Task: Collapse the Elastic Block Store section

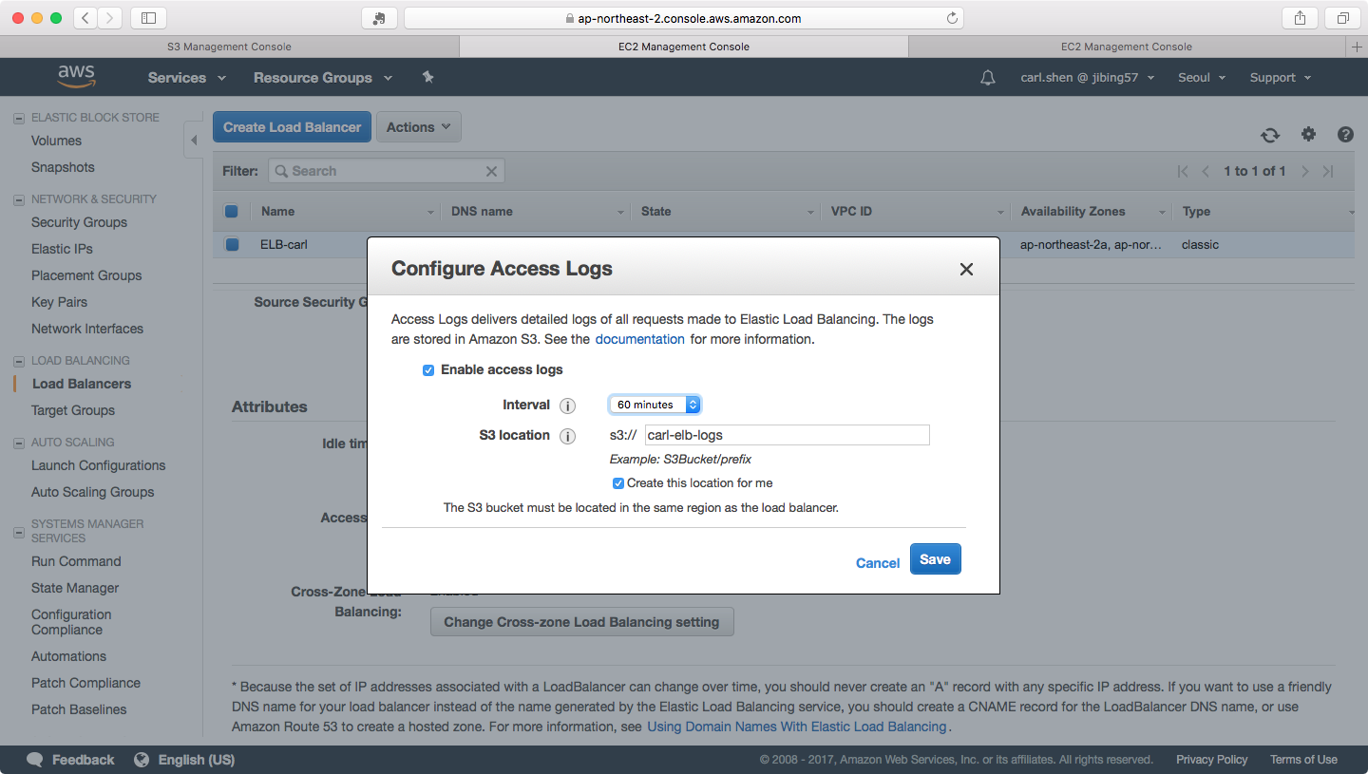Action: click(19, 119)
